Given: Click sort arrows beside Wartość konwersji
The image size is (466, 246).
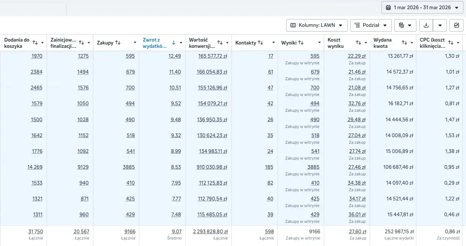Looking at the screenshot, I should pos(220,43).
